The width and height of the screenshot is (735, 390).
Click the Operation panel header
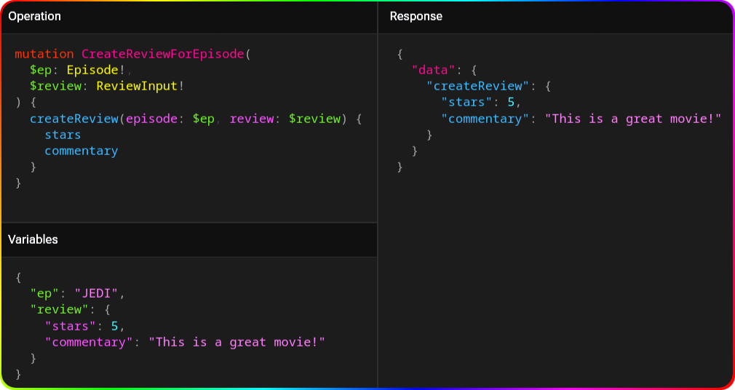[x=34, y=16]
